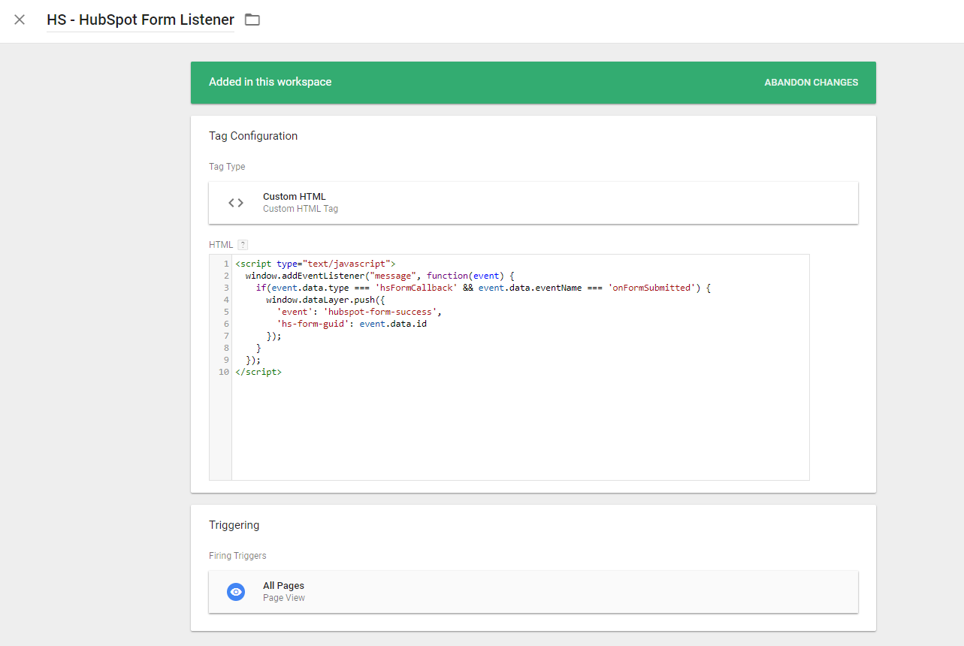Click the Custom HTML Tag subtitle
964x646 pixels.
click(301, 209)
